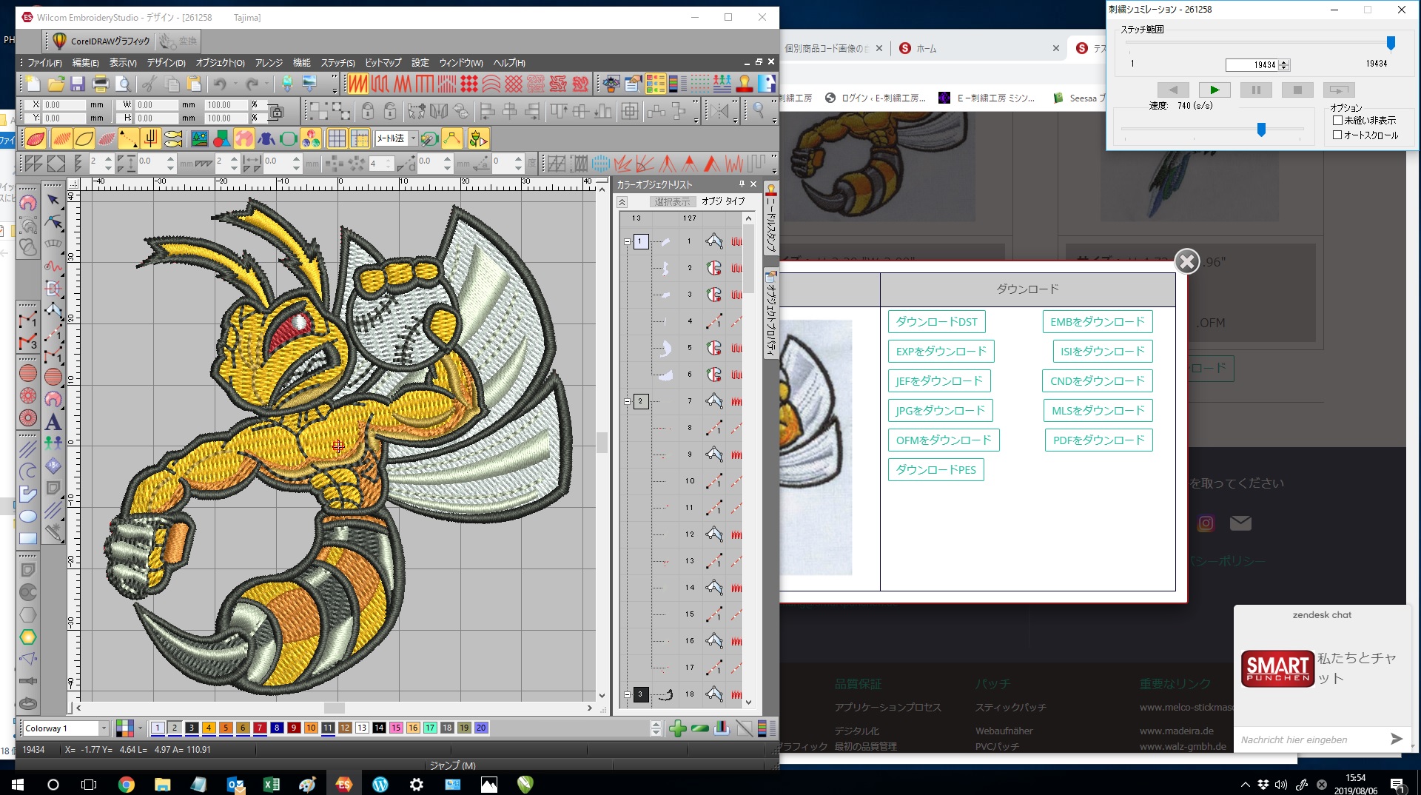Image resolution: width=1421 pixels, height=795 pixels.
Task: Check the オートスクロール checkbox
Action: coord(1337,135)
